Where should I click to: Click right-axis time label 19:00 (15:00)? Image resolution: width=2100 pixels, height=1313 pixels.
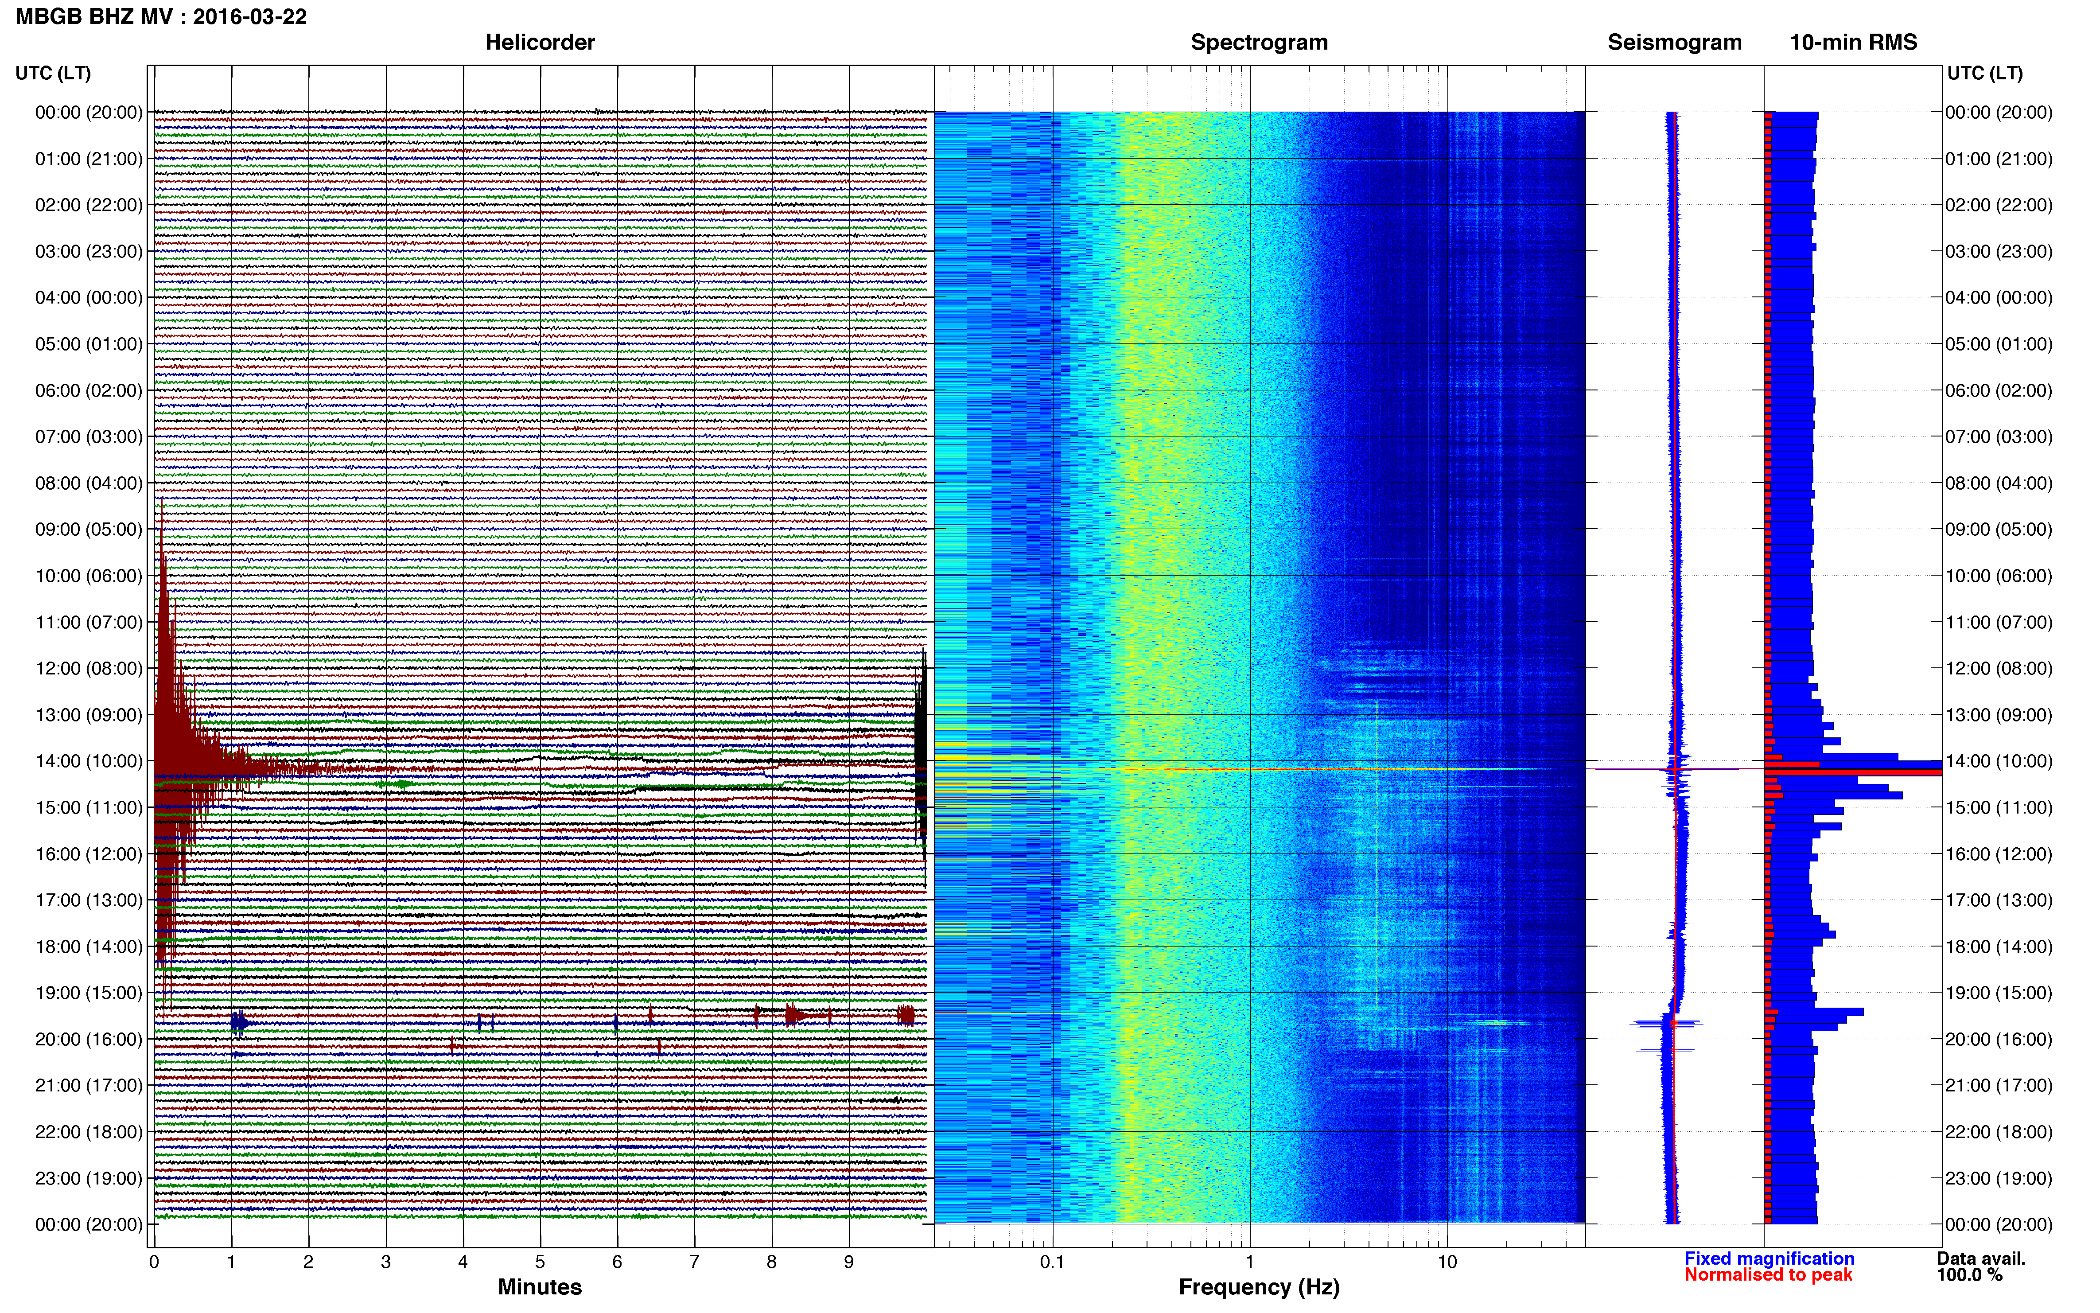pos(1999,993)
